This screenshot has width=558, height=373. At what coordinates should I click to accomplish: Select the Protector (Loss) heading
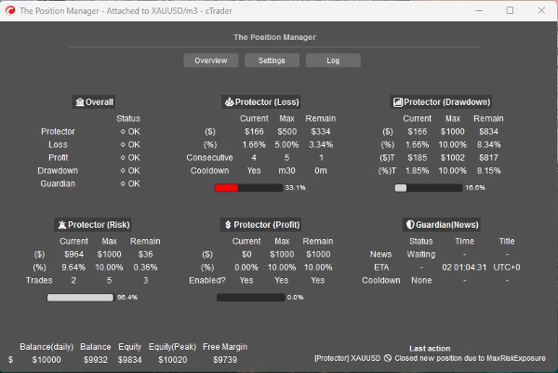261,102
